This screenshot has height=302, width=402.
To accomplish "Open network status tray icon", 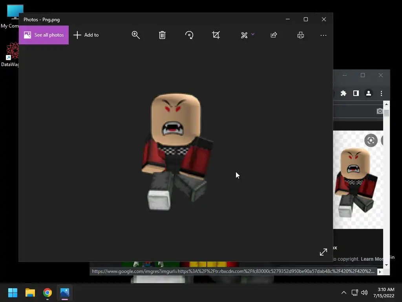I will click(354, 293).
